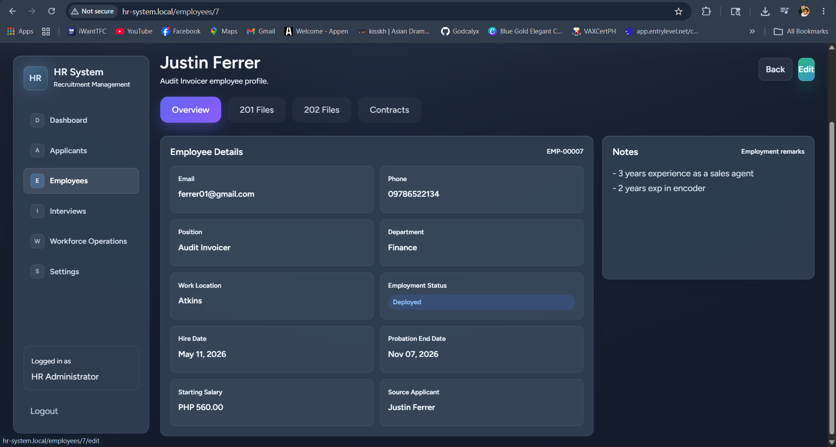Image resolution: width=836 pixels, height=447 pixels.
Task: Open the Welcome - Appen bookmark
Action: point(316,31)
